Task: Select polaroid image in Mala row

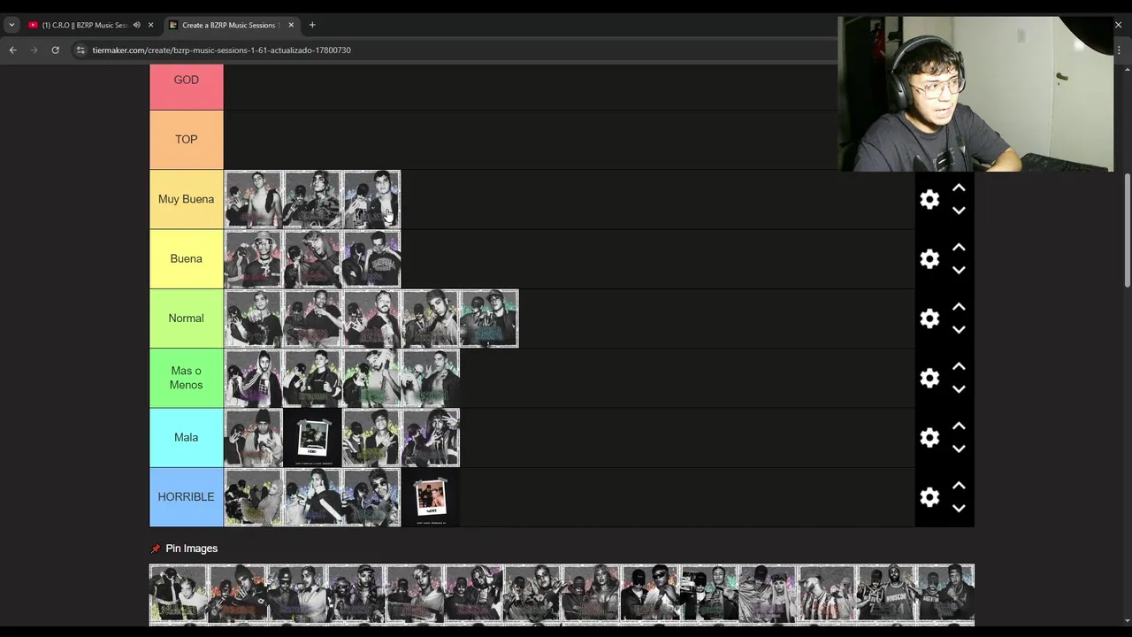Action: click(313, 437)
